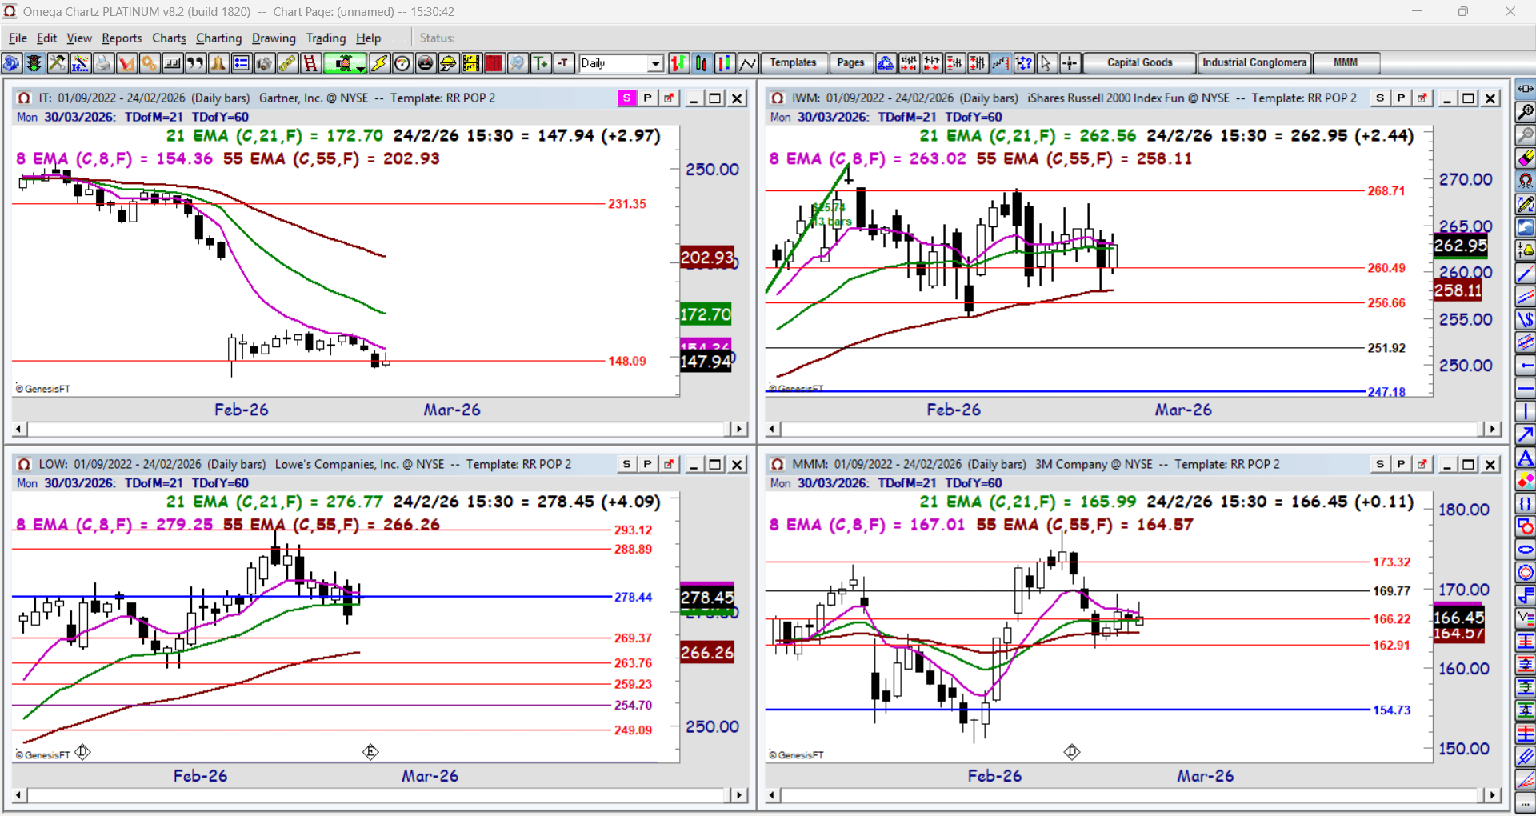Viewport: 1536px width, 816px height.
Task: Select the vertical line drawing tool
Action: (1526, 413)
